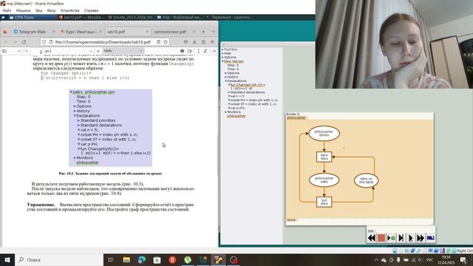Collapse the Declarations node in CPN Tools

pos(225,81)
